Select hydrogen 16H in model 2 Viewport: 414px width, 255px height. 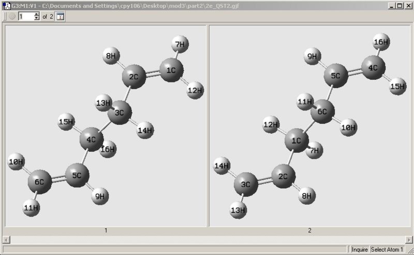(381, 42)
